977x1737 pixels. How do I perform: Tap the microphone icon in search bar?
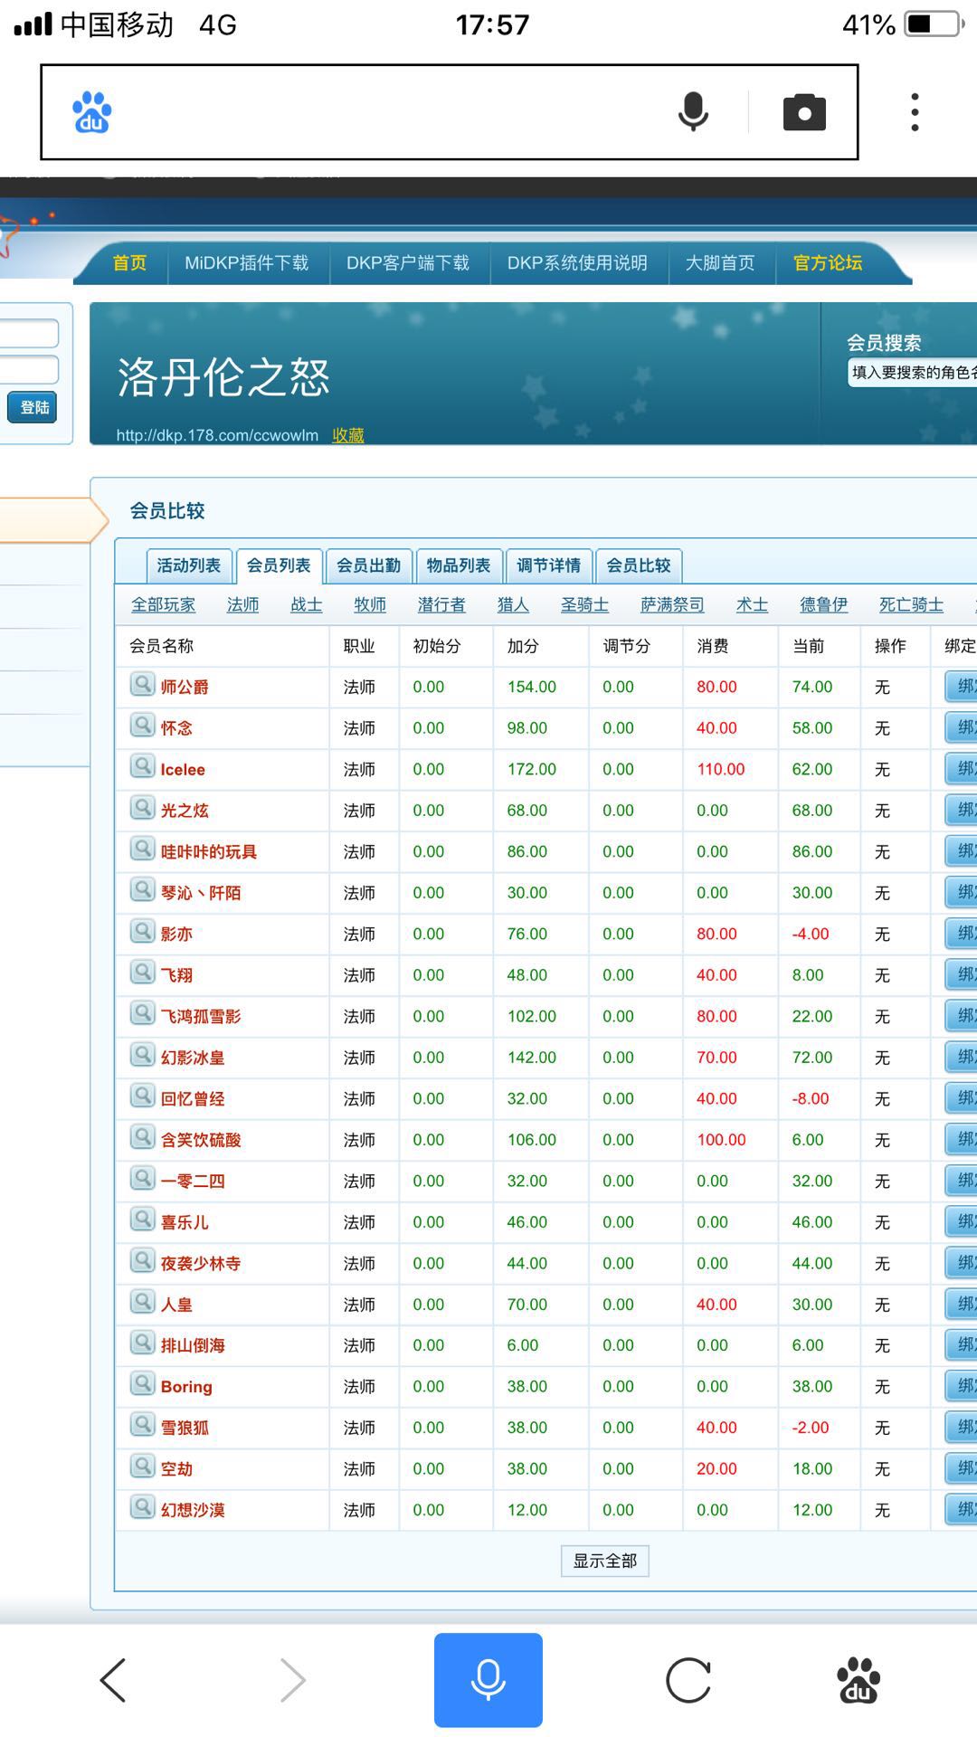pos(693,112)
